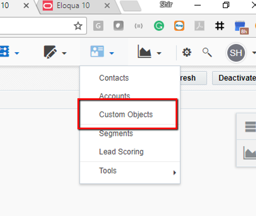256x216 pixels.
Task: Expand the user profile dropdown arrow
Action: [254, 53]
